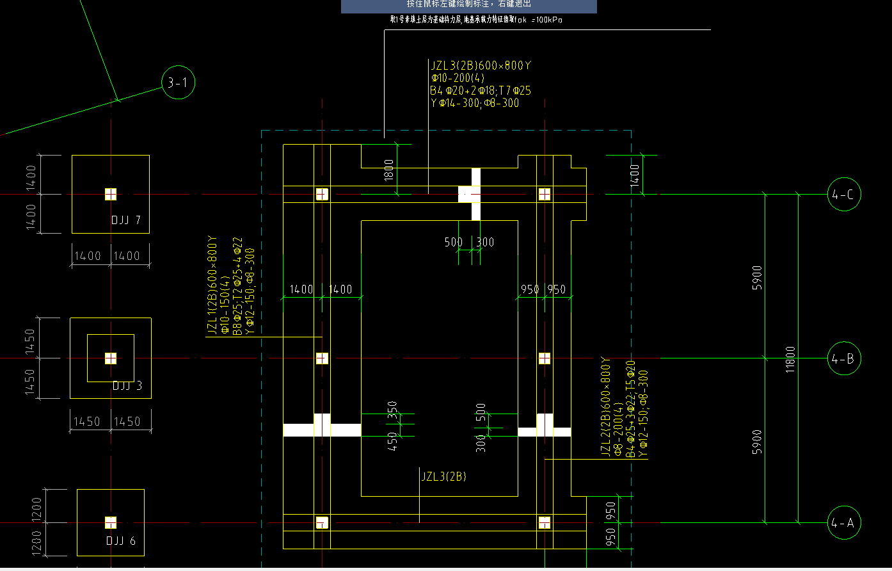
Task: Click stirrup text Φ8-200(4) of JZL2
Action: (x=618, y=430)
